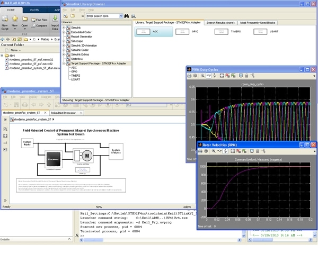Click the Import Data icon
This screenshot has width=318, height=254.
[x=55, y=20]
